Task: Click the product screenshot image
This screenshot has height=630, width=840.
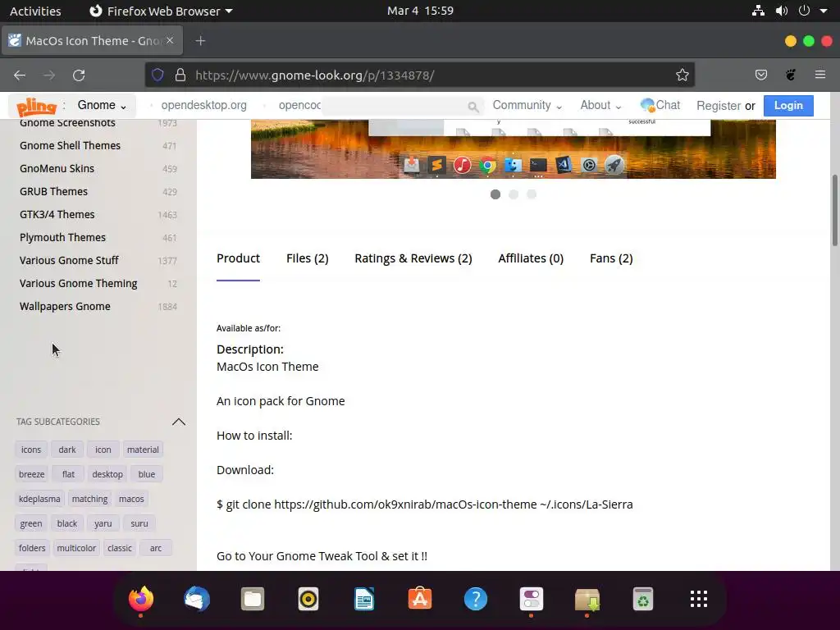Action: [x=514, y=149]
